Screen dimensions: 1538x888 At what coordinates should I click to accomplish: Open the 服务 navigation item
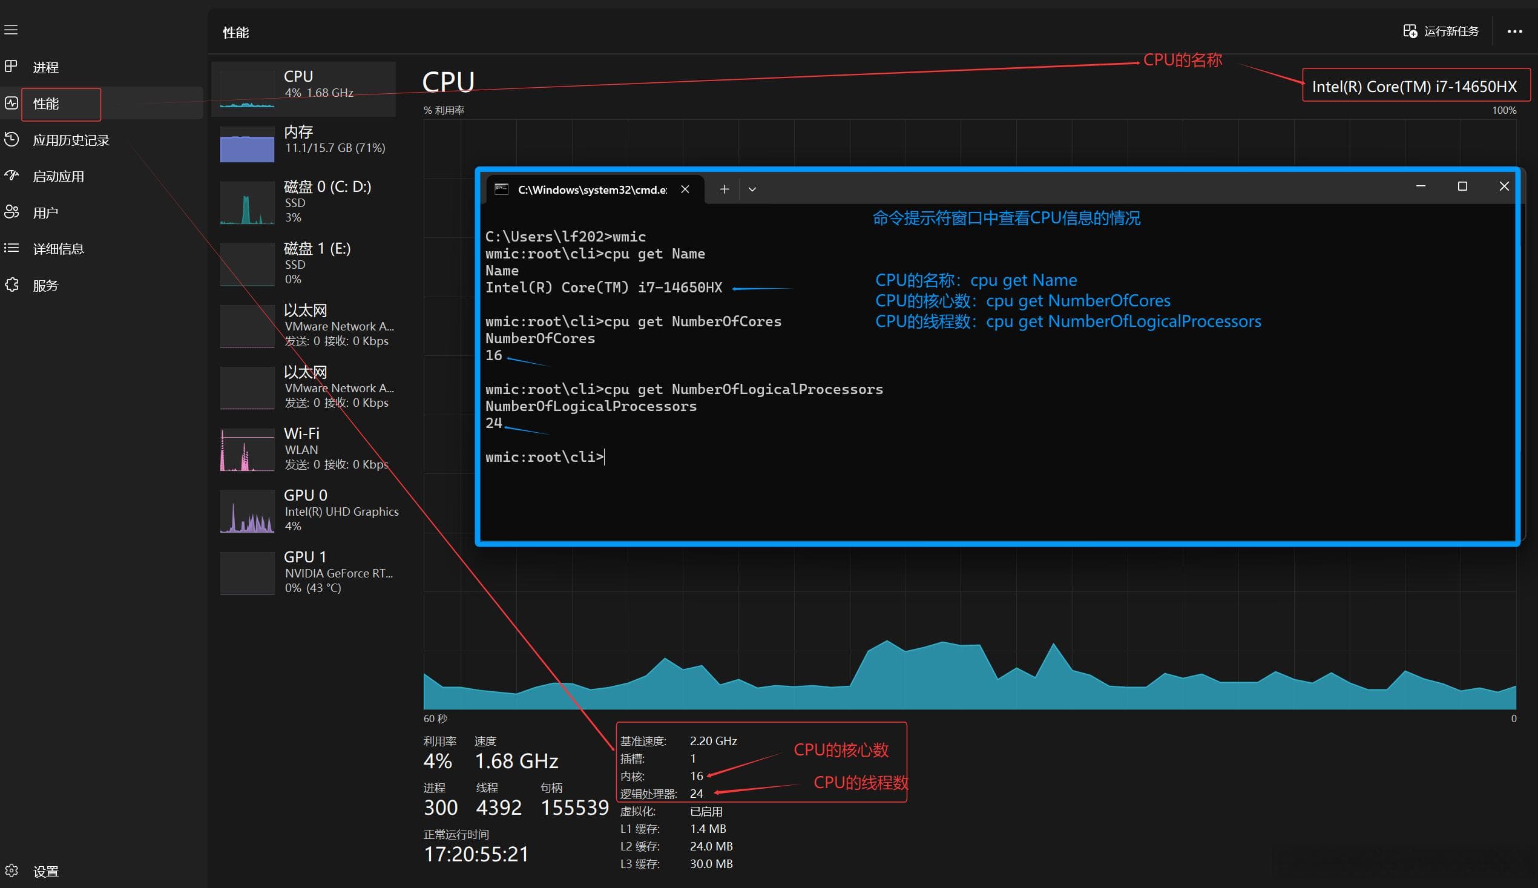(102, 285)
